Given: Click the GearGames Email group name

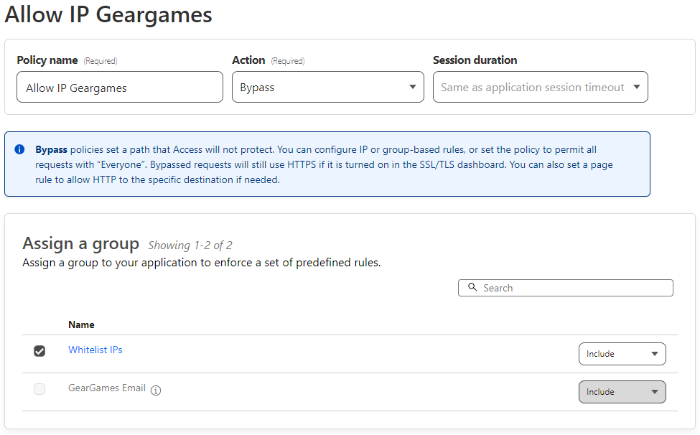Looking at the screenshot, I should (x=107, y=388).
